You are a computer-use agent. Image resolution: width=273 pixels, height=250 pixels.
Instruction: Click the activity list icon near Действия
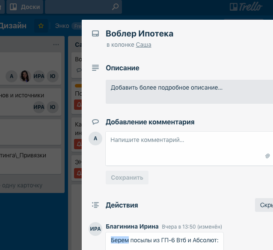click(x=95, y=205)
